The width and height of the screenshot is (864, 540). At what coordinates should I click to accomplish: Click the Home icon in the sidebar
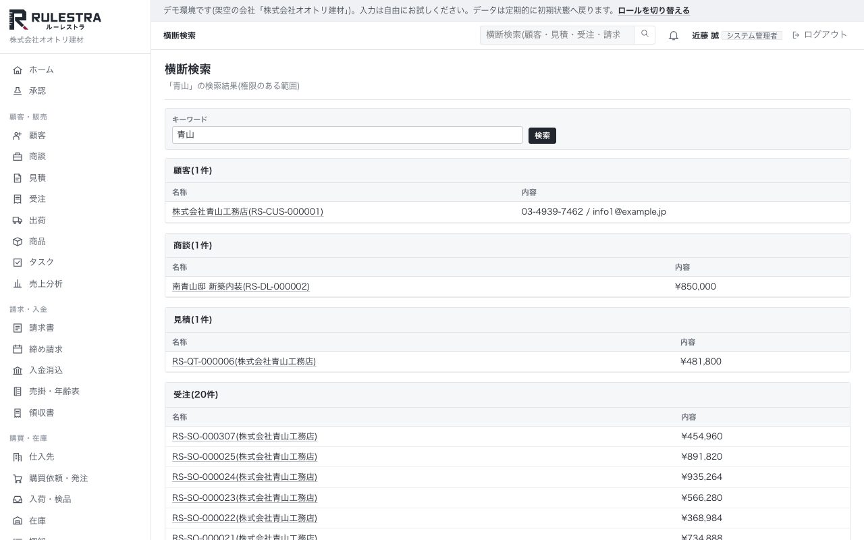point(18,70)
